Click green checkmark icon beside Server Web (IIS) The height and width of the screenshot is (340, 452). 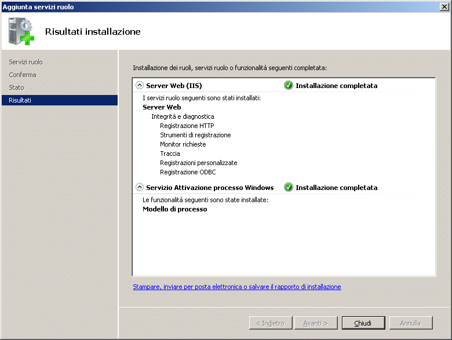tap(288, 85)
